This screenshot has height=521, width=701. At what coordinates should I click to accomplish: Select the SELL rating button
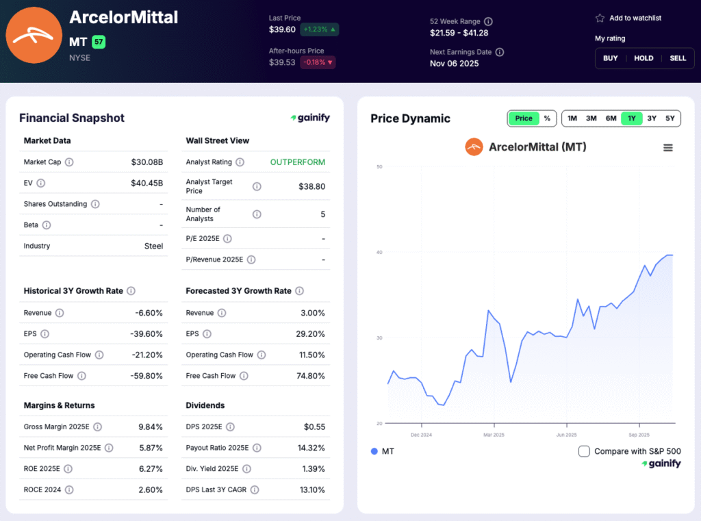[x=678, y=58]
